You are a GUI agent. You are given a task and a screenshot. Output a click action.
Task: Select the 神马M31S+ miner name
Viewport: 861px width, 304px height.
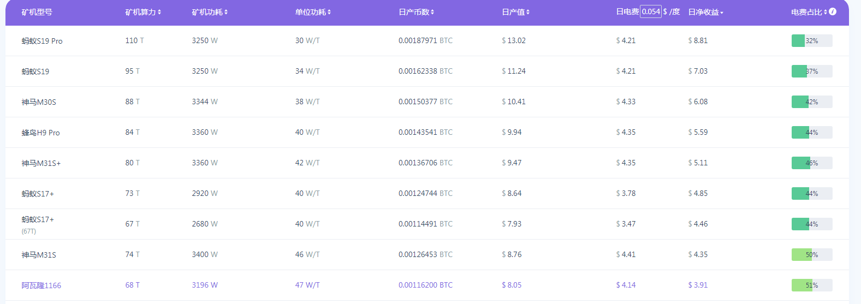(41, 163)
